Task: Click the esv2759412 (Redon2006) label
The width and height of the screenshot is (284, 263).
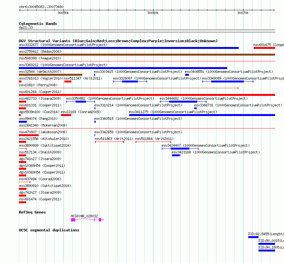Action: pyautogui.click(x=40, y=51)
